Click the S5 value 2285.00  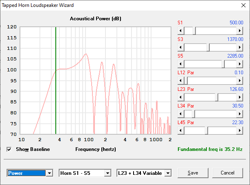235,56
